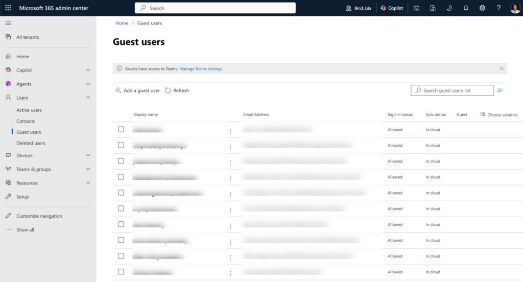Select the third guest user row checkbox

[121, 161]
